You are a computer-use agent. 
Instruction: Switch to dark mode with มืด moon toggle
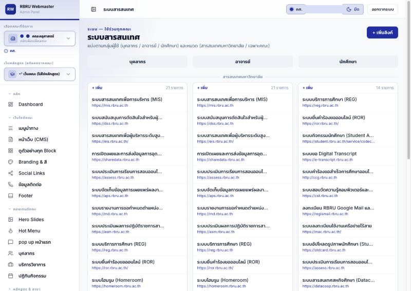click(x=353, y=9)
